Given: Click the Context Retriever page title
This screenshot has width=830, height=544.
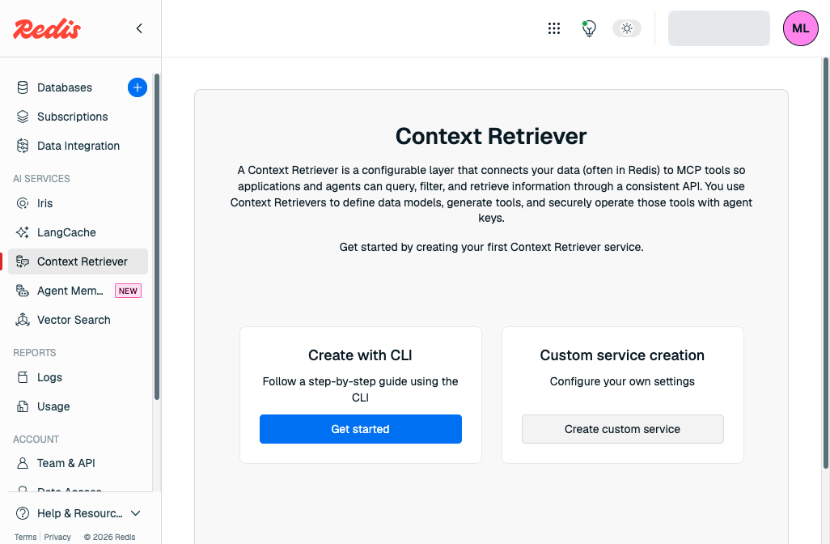Looking at the screenshot, I should 491,136.
